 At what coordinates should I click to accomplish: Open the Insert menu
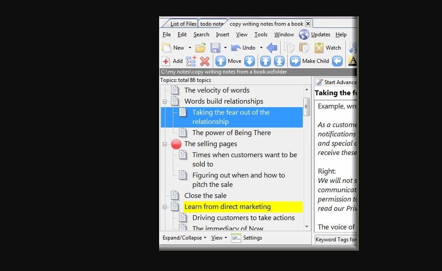click(x=223, y=35)
